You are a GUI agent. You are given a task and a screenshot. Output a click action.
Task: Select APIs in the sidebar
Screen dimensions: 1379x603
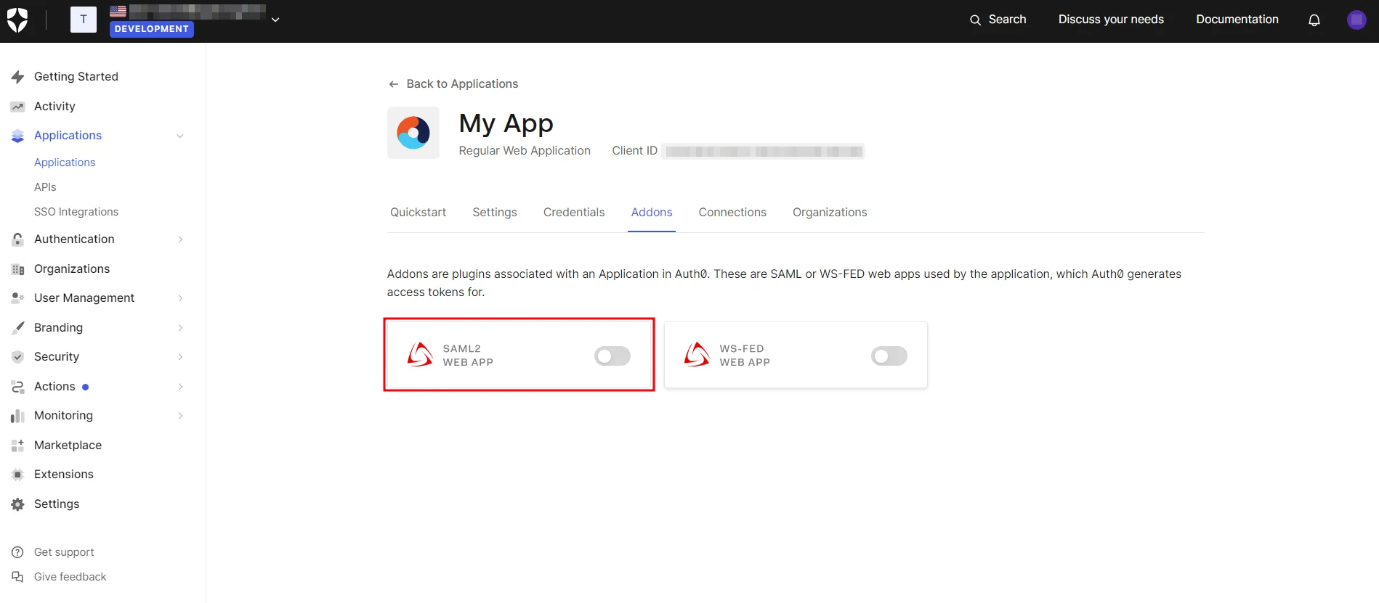pos(45,187)
